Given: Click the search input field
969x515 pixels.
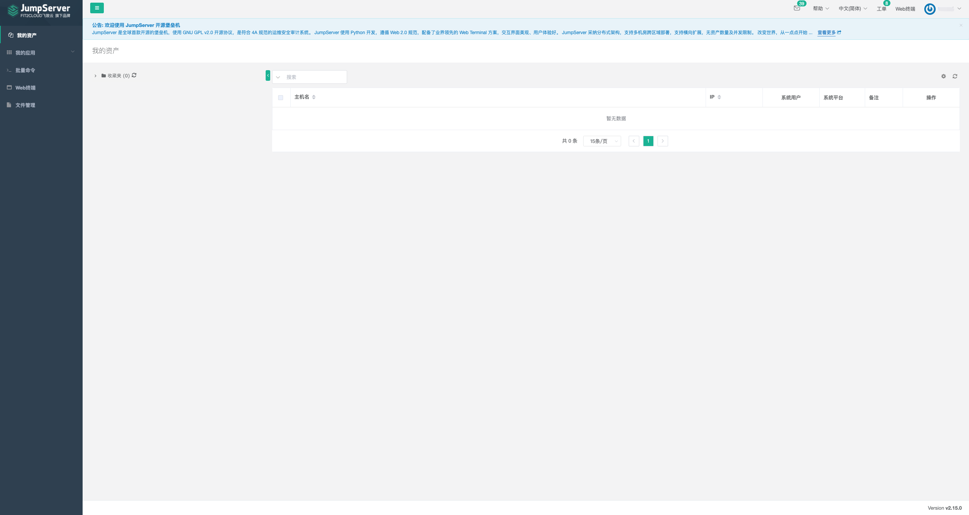Looking at the screenshot, I should (315, 77).
